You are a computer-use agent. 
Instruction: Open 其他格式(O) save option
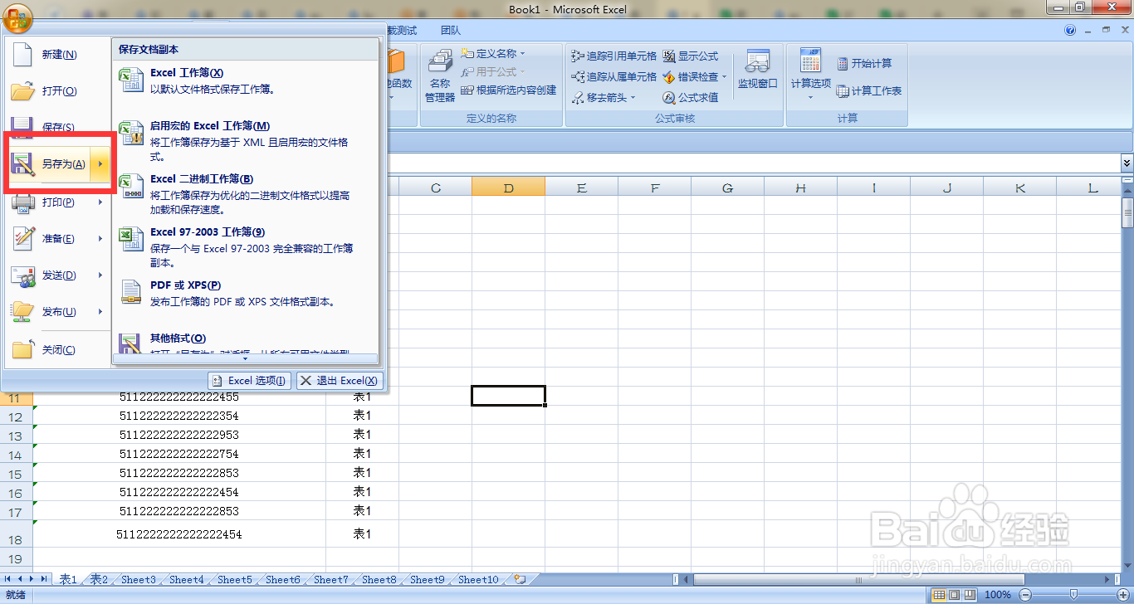tap(246, 341)
